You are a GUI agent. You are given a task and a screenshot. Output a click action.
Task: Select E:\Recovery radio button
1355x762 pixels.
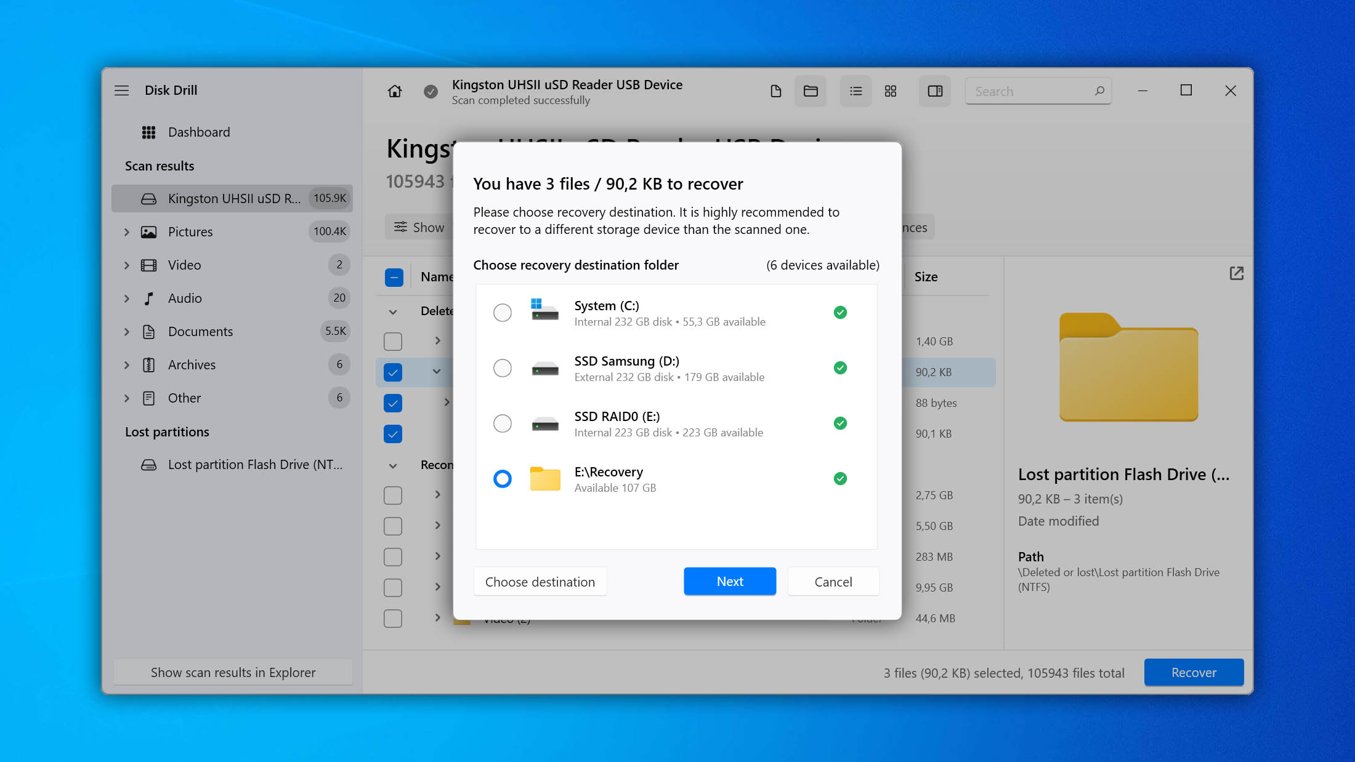[x=503, y=479]
